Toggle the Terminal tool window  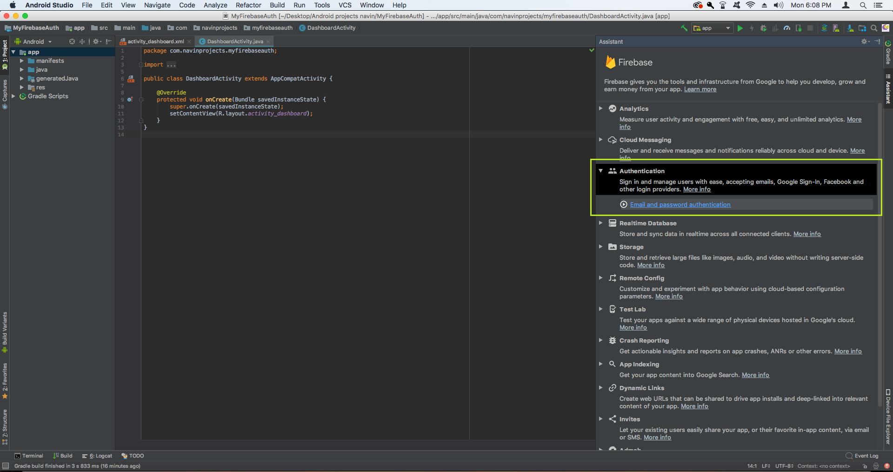pyautogui.click(x=29, y=456)
